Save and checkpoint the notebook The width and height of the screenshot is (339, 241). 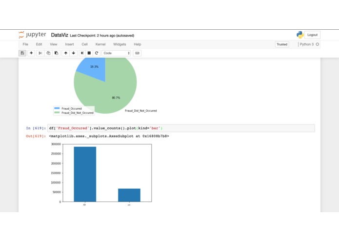[22, 53]
